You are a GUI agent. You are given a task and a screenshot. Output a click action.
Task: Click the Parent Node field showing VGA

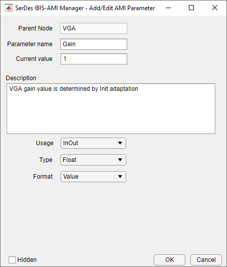pyautogui.click(x=94, y=28)
